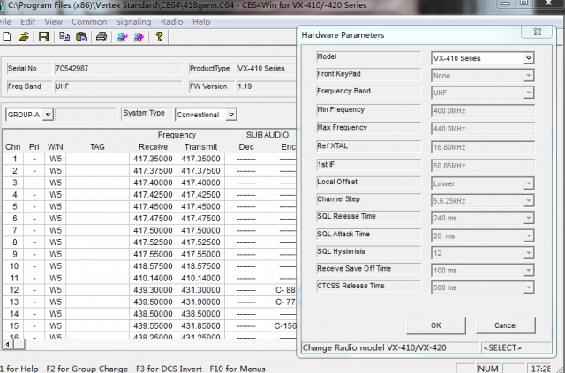565x373 pixels.
Task: Print with the printer toolbar icon
Action: coord(102,36)
